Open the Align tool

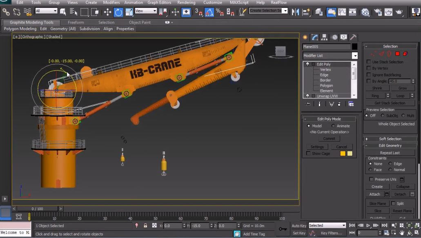coord(306,12)
